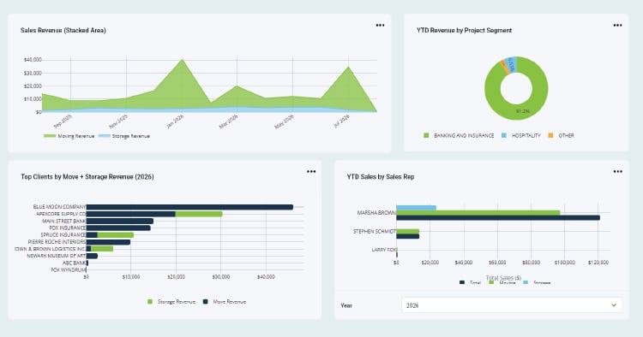Open YTD Revenue by Project Segment options menu
The height and width of the screenshot is (337, 643).
pyautogui.click(x=617, y=26)
